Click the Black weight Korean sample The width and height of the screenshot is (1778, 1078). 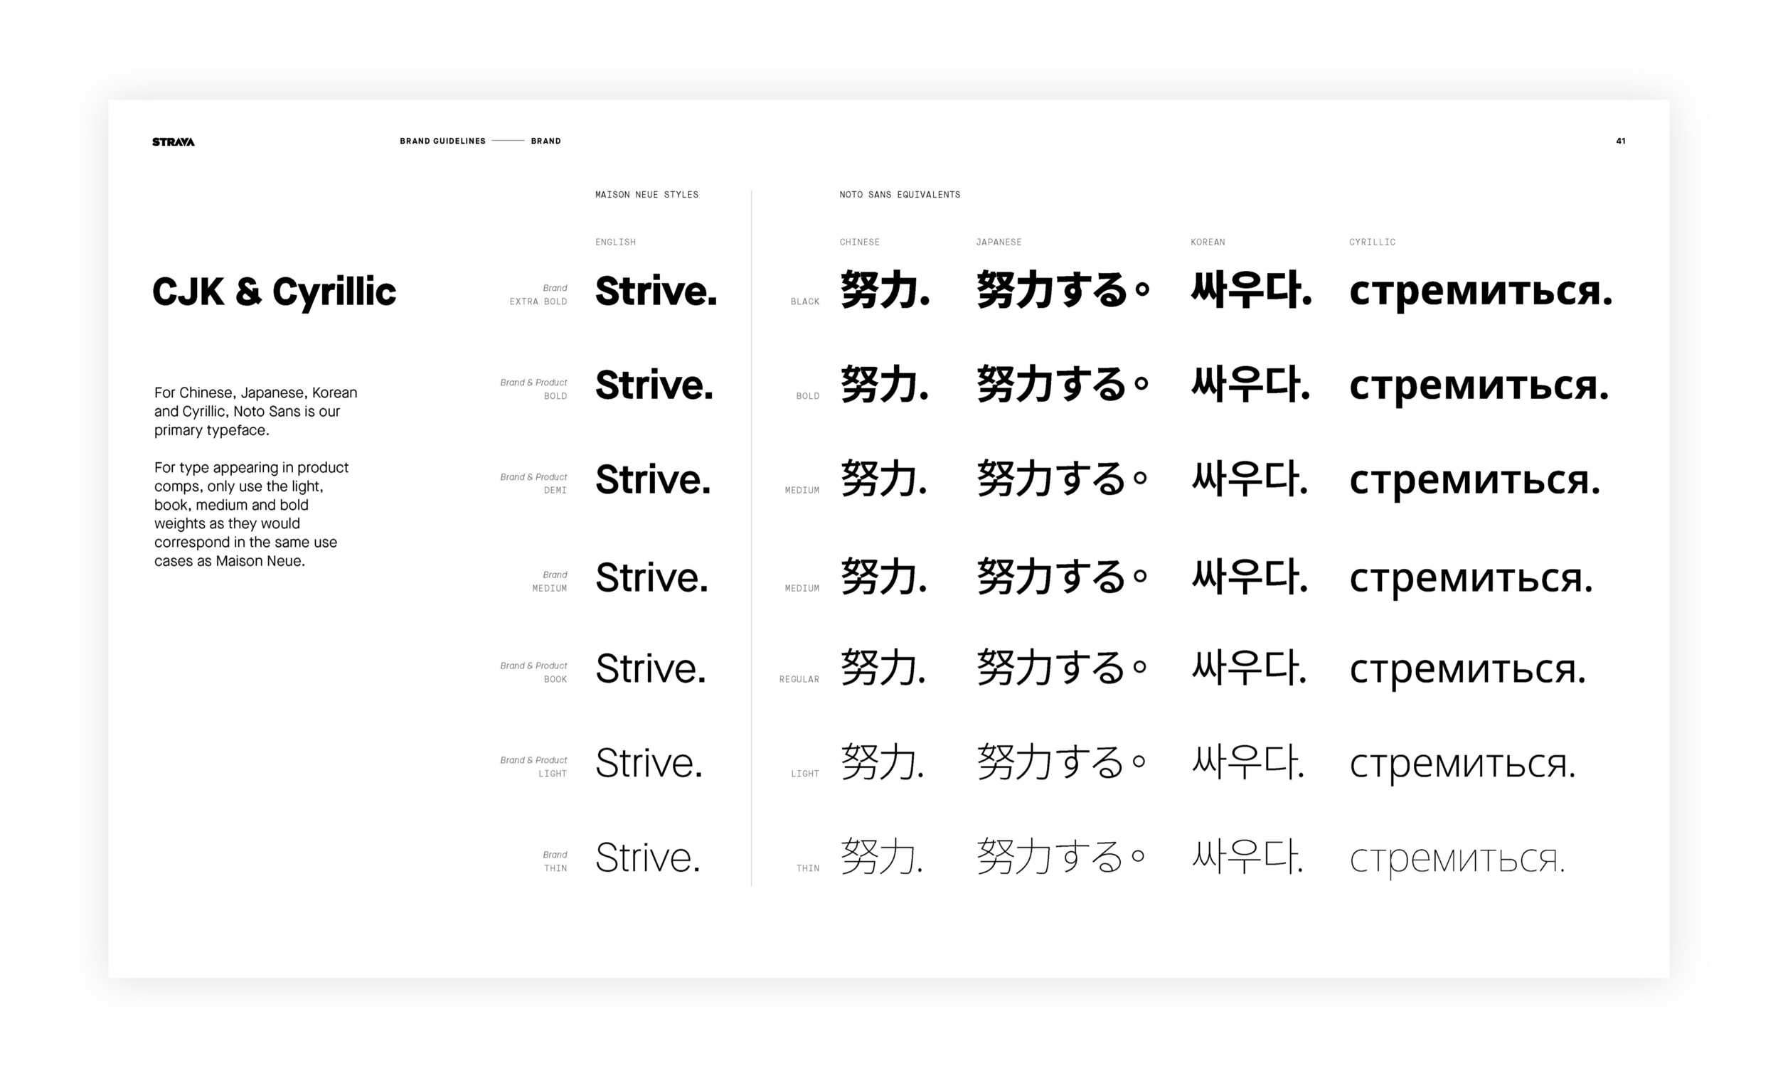click(x=1250, y=291)
